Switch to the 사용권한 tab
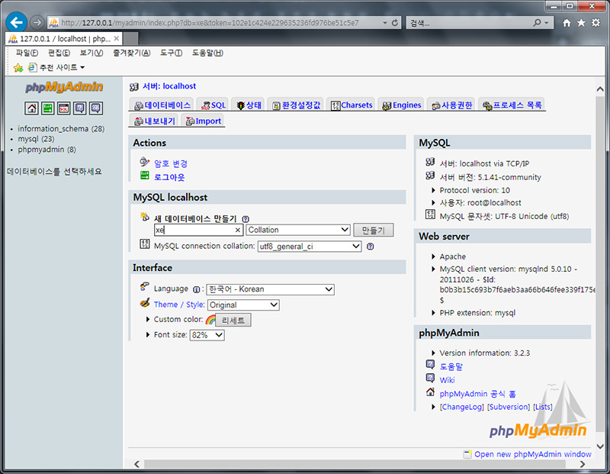The image size is (610, 474). point(451,105)
